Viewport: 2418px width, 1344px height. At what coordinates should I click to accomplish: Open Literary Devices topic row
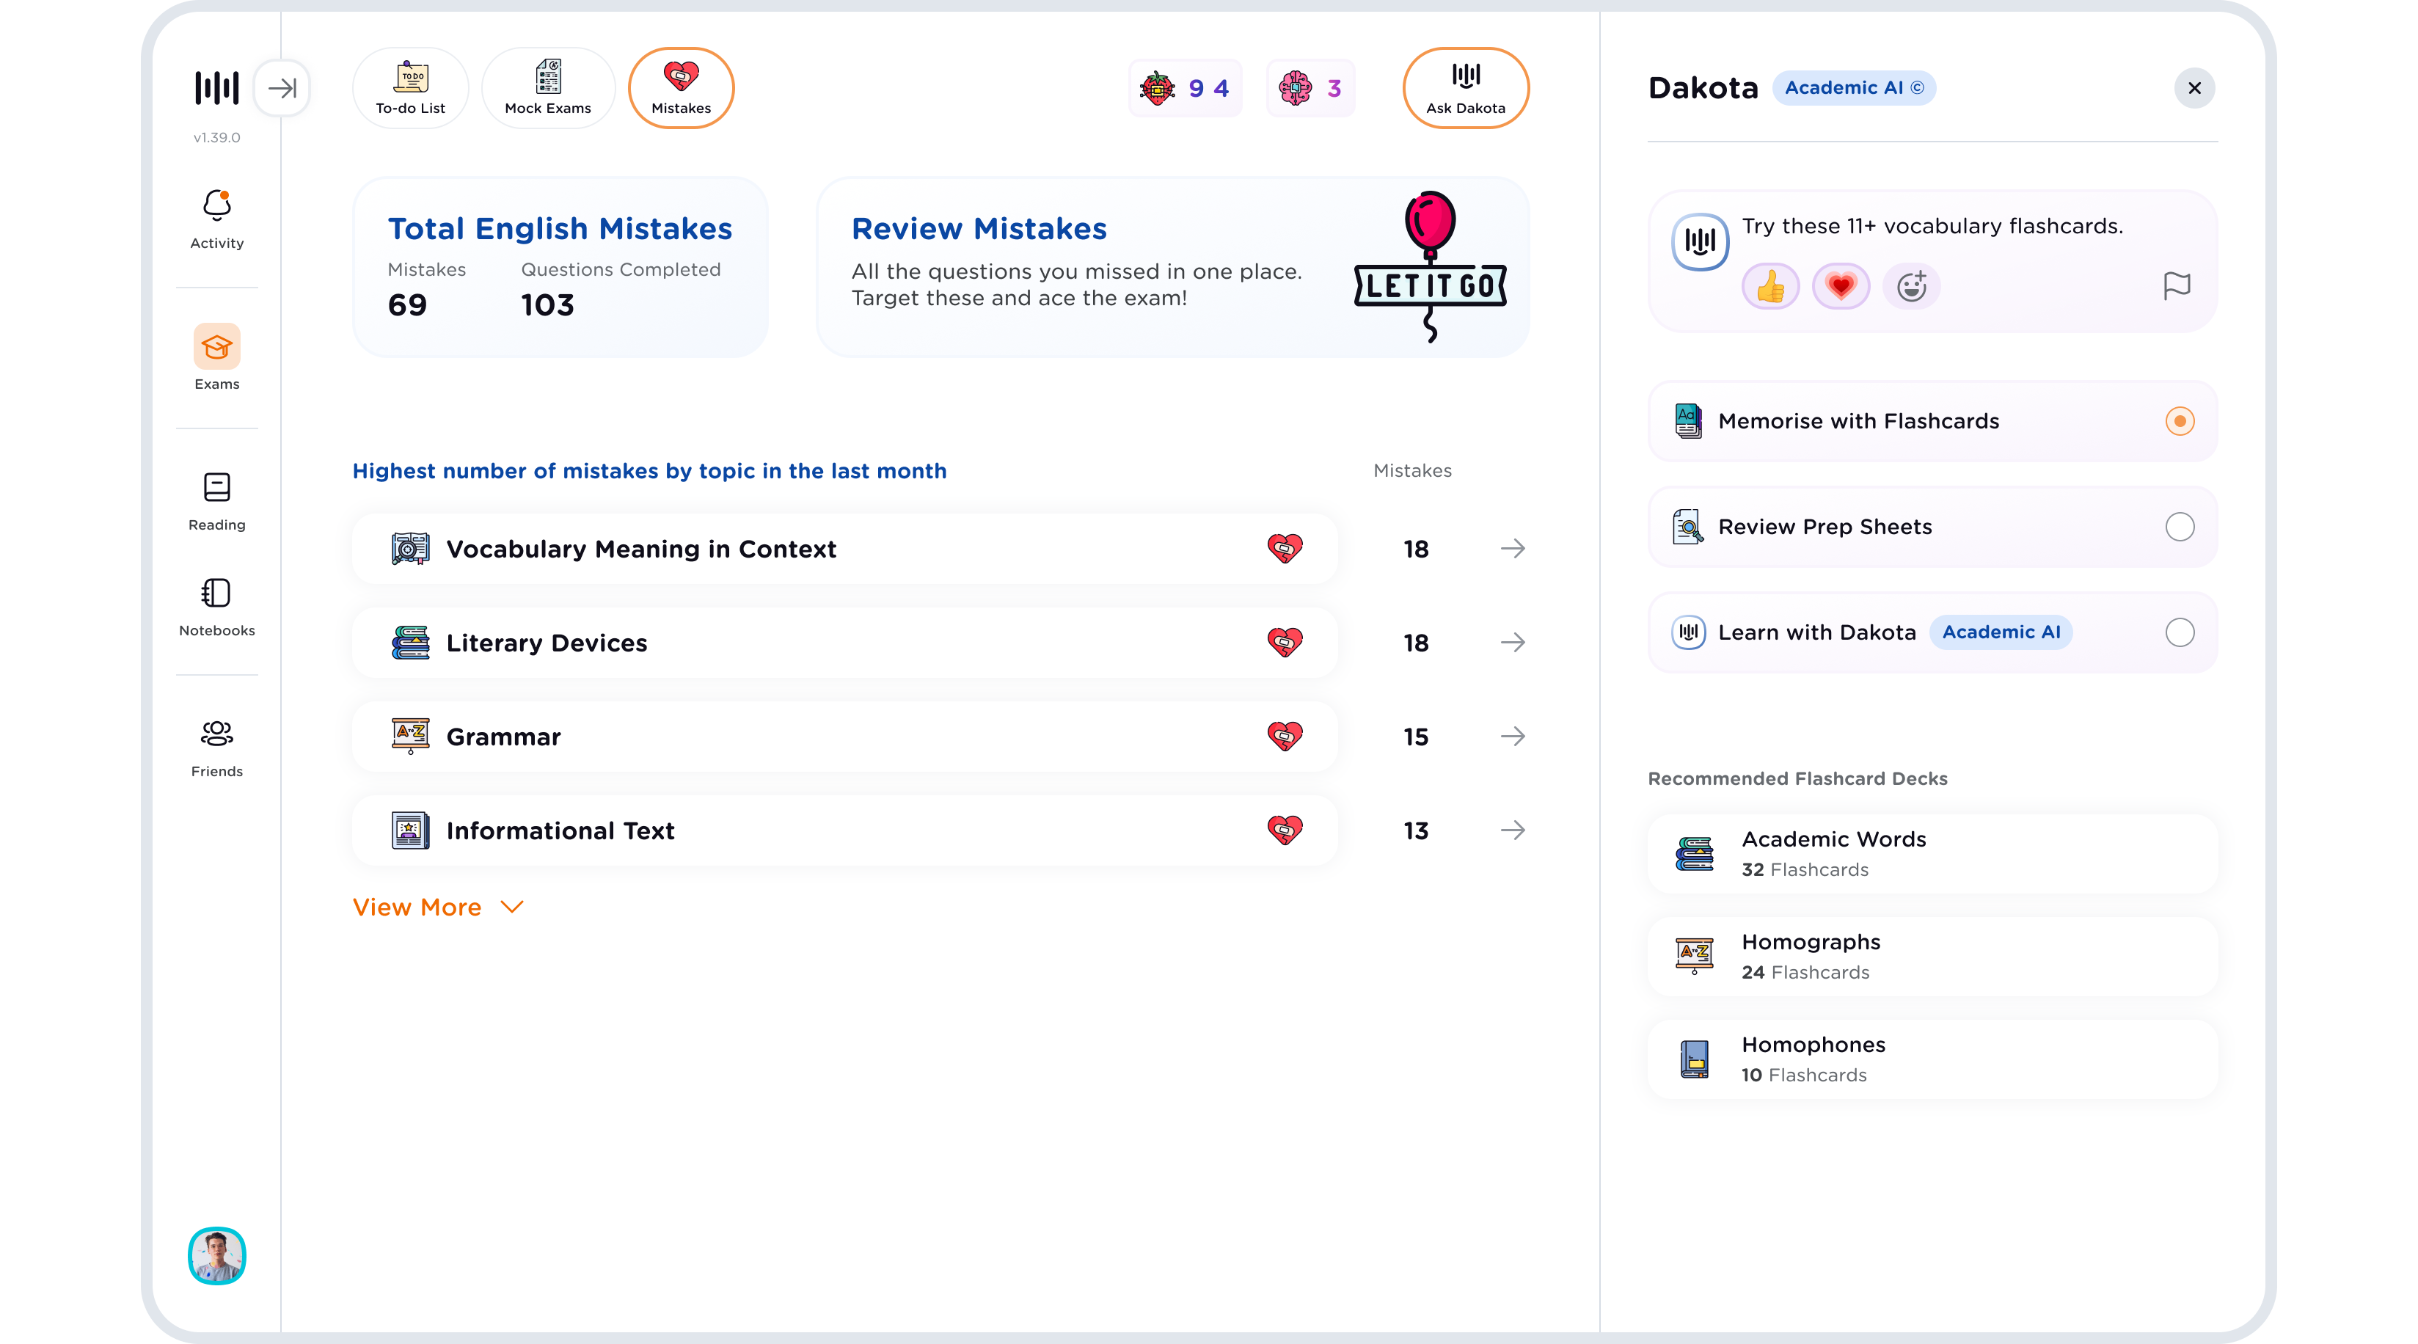pyautogui.click(x=845, y=643)
